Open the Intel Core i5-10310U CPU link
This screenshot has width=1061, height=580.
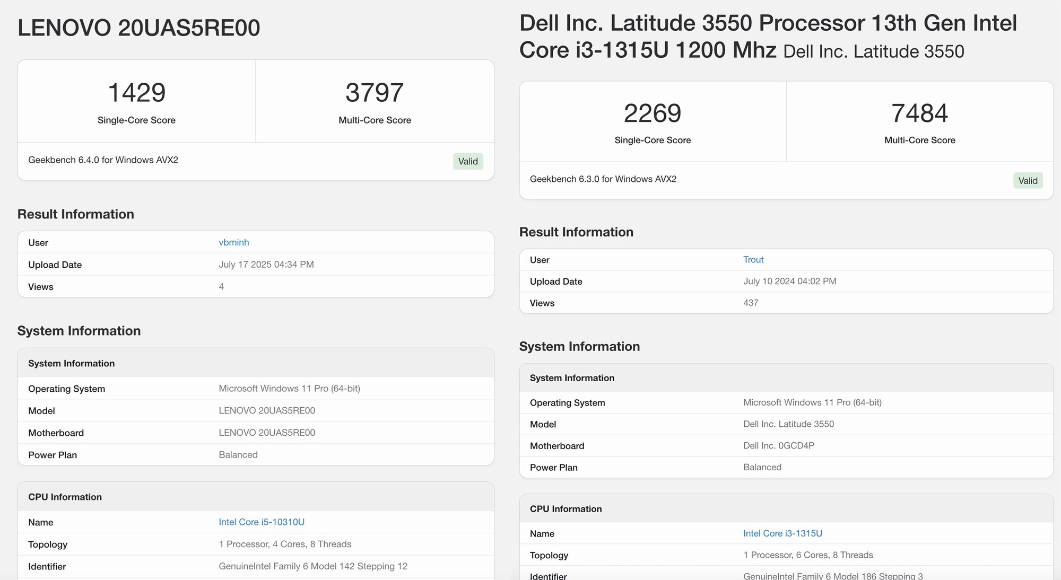coord(262,522)
